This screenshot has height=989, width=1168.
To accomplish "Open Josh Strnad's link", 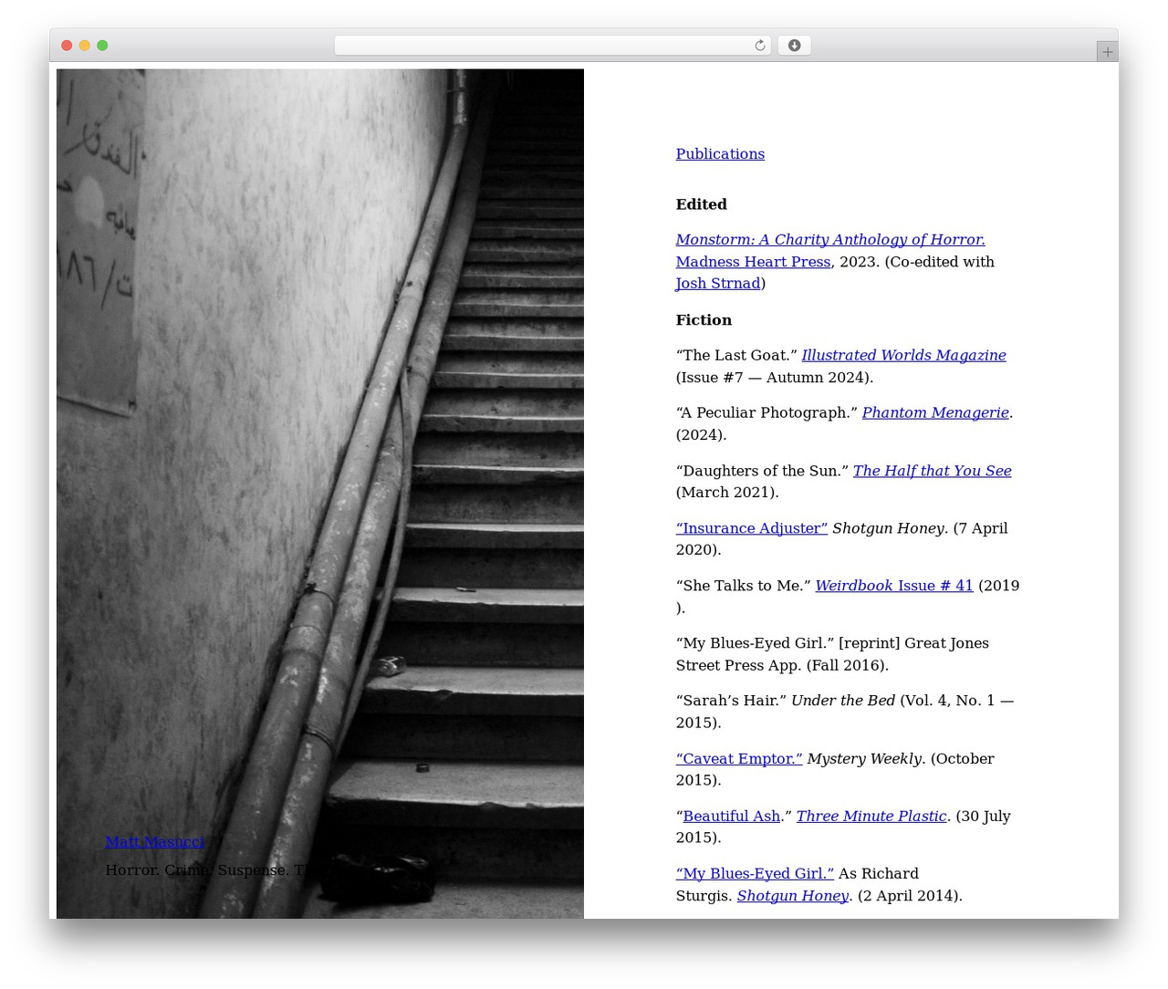I will (718, 283).
